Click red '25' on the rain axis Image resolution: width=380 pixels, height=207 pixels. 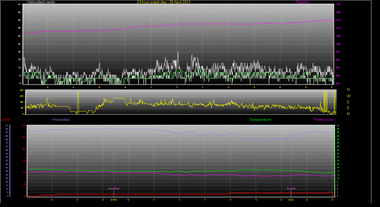24,137
